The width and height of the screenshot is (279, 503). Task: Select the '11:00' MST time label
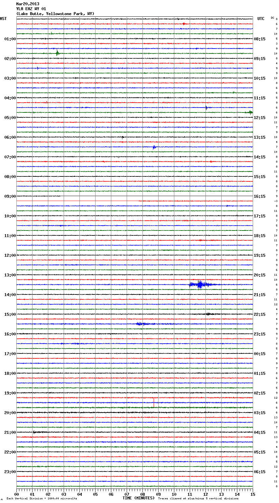(x=10, y=236)
